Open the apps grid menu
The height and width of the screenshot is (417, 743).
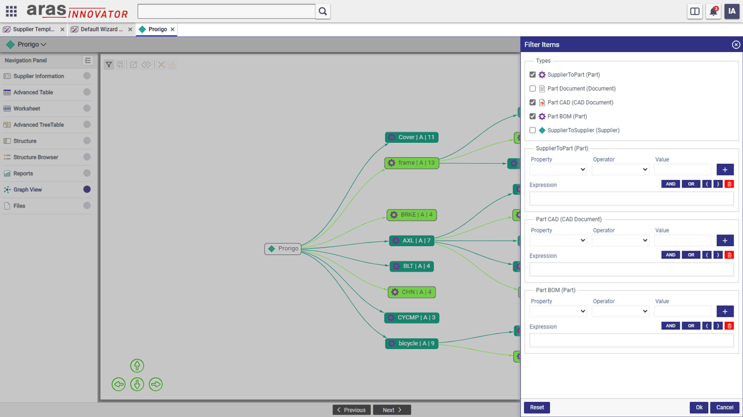pos(11,11)
